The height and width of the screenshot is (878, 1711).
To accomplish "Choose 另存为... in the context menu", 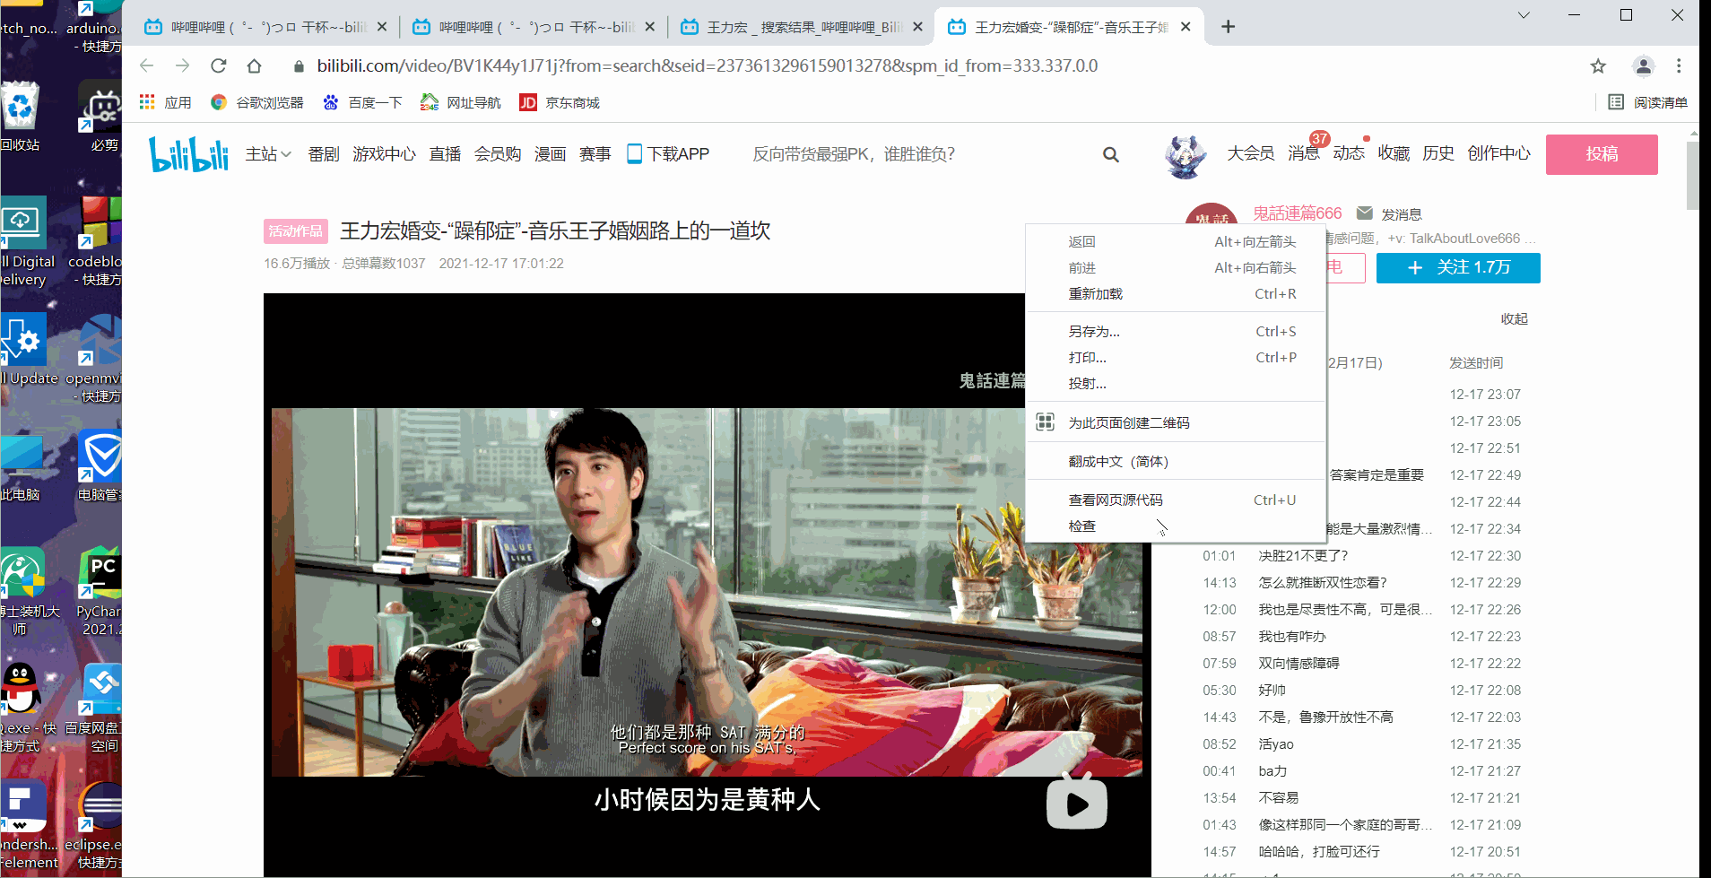I will 1176,331.
